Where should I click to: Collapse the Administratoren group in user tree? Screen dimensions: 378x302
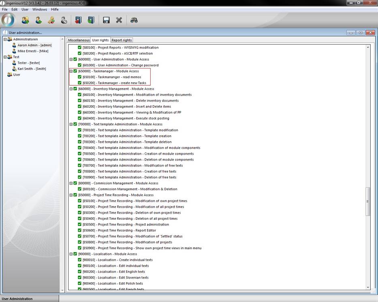(x=5, y=39)
